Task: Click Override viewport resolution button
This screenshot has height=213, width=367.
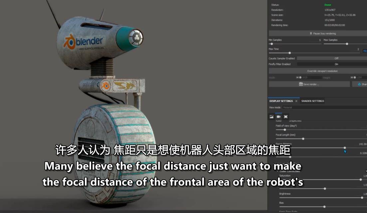Action: pos(318,71)
